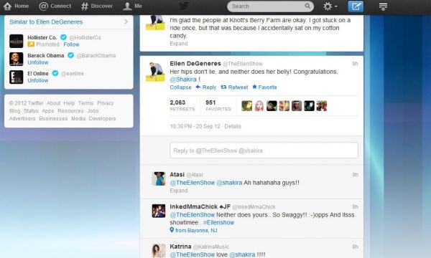The image size is (431, 258).
Task: Open the Apps footer link
Action: pos(48,111)
